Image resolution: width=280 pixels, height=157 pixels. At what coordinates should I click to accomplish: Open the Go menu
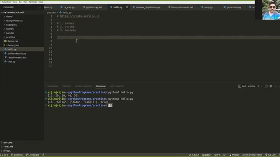pos(20,2)
